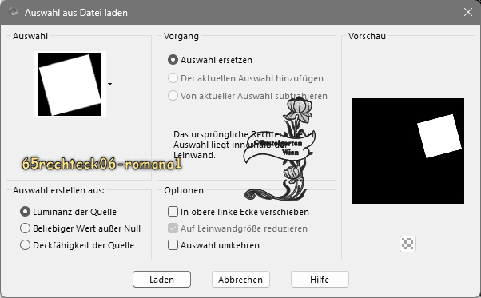481x298 pixels.
Task: Click the application icon in the title bar
Action: point(13,12)
